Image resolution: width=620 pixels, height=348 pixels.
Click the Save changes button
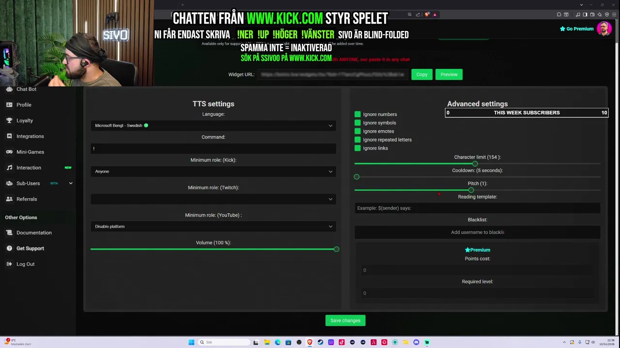345,320
